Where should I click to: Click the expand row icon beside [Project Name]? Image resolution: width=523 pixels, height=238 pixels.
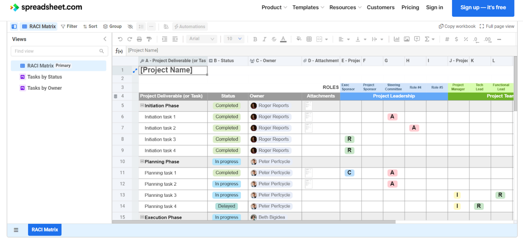(135, 70)
